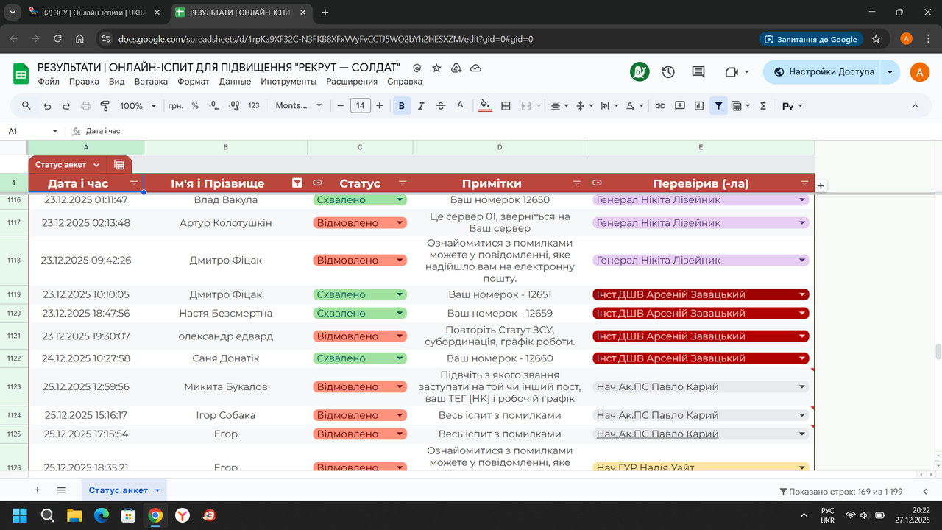Open Схвалено status dropdown for Влад Вакула
Viewport: 942px width, 530px height.
400,200
